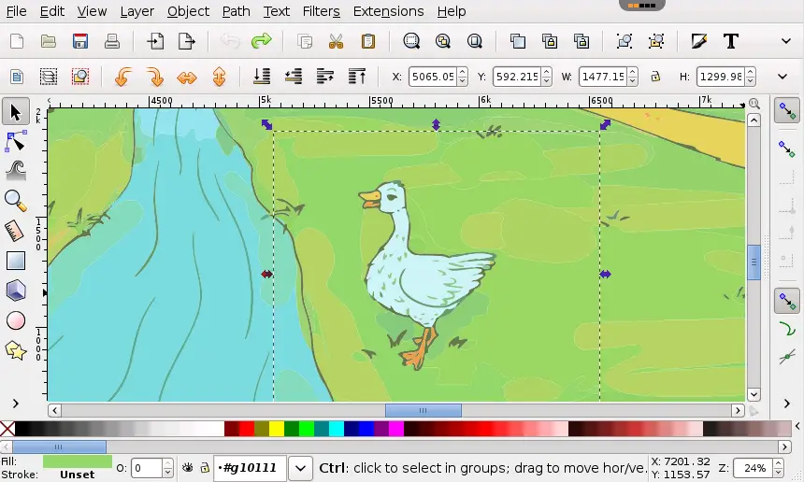Open the Extensions menu
This screenshot has width=804, height=482.
click(388, 11)
